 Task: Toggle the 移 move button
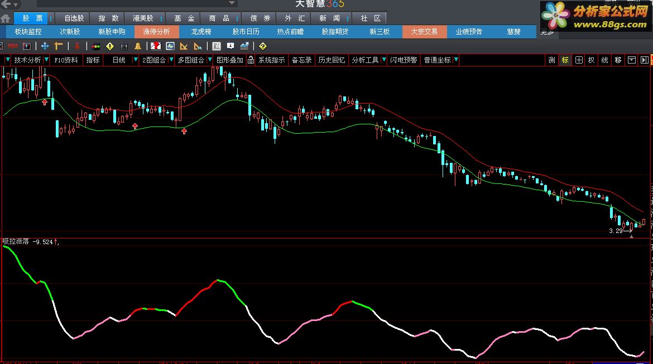(x=618, y=60)
